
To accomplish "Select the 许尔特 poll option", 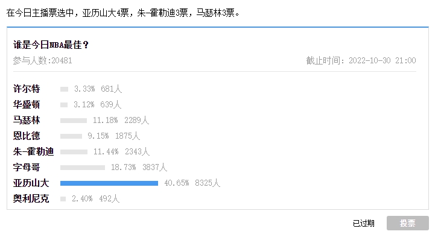I will (27, 89).
